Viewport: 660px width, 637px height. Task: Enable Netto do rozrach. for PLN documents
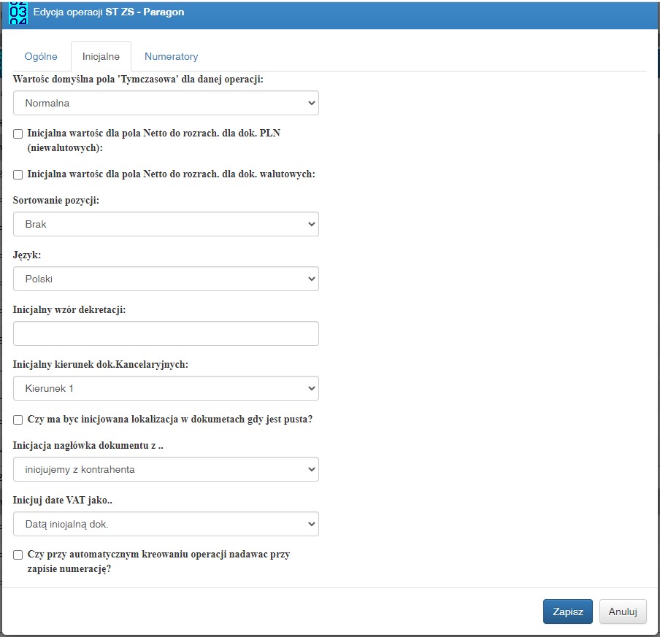coord(18,134)
